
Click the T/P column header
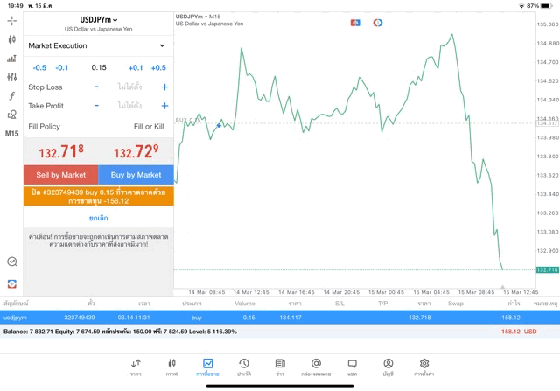coord(383,304)
